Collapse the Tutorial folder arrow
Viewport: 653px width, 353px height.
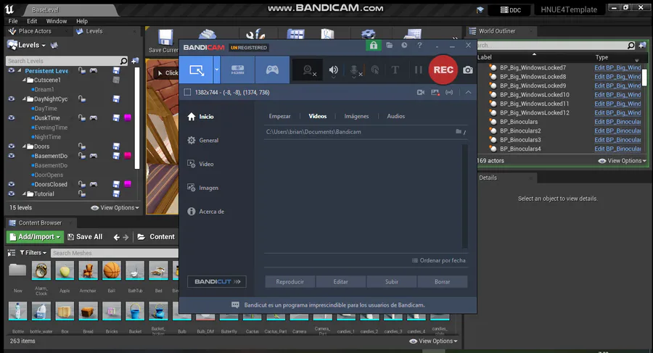(x=24, y=194)
